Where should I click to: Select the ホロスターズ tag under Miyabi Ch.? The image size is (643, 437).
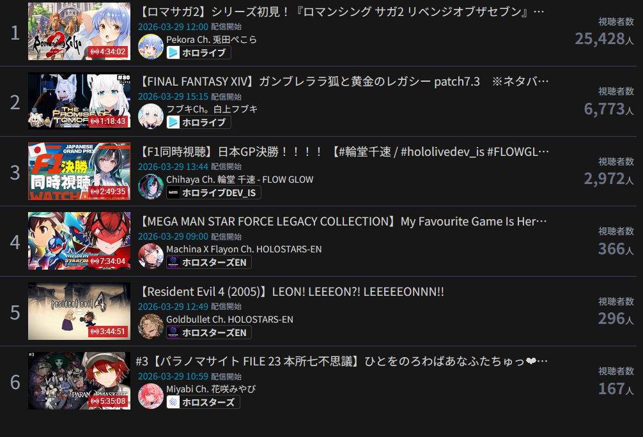[203, 402]
